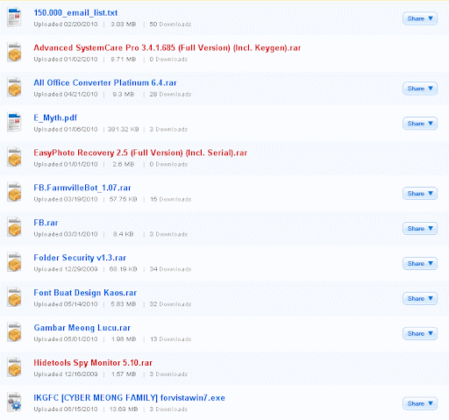
Task: Click the executable gear icon for IKGFC forvistawin7.exe
Action: [x=14, y=402]
